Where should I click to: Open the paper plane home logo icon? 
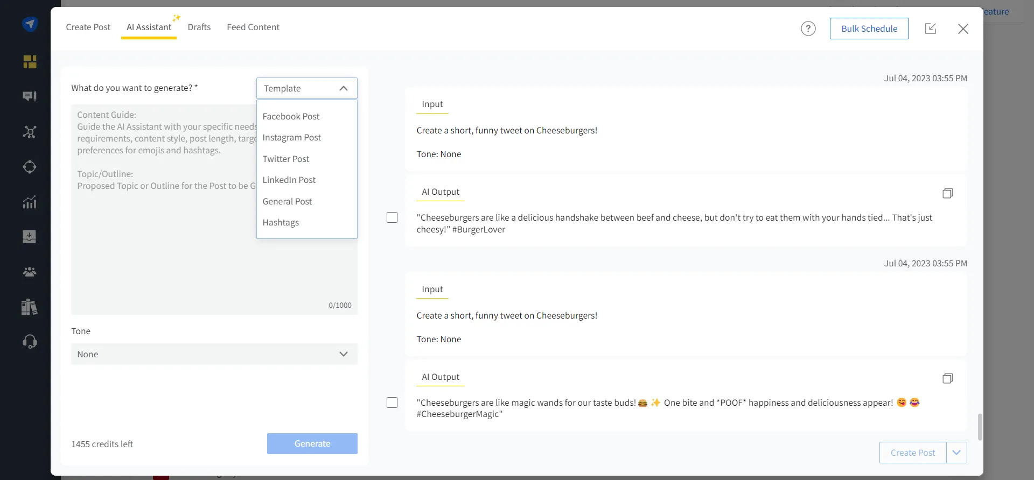pos(30,24)
